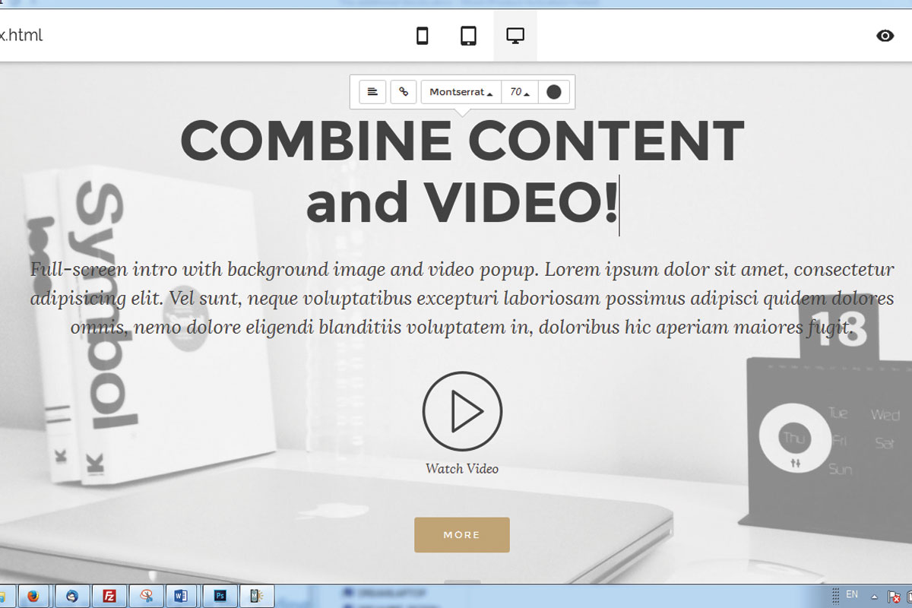Switch to tablet preview mode
The image size is (912, 608).
tap(469, 36)
